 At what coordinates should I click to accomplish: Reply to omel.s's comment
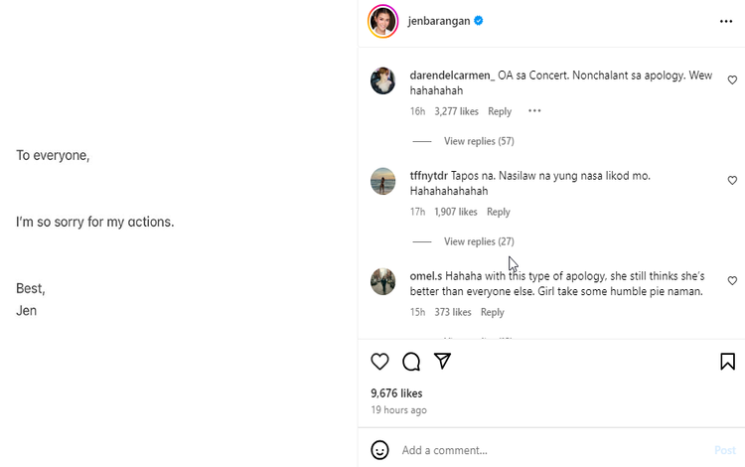[x=492, y=312]
